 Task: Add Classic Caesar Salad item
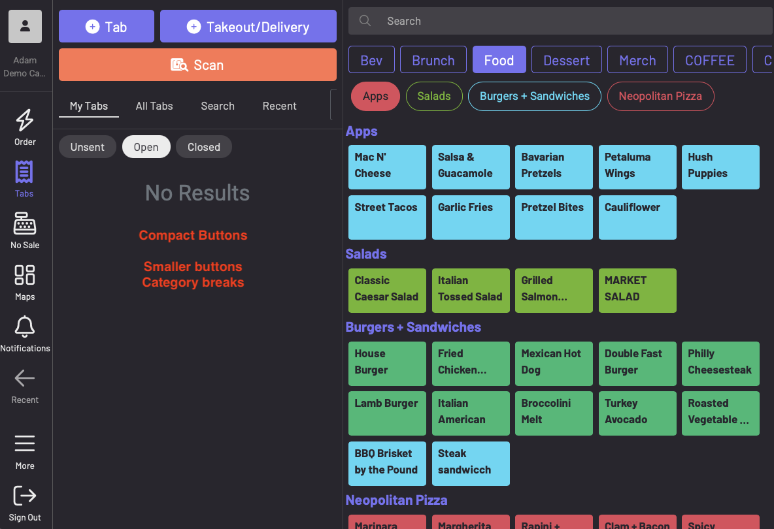click(386, 290)
